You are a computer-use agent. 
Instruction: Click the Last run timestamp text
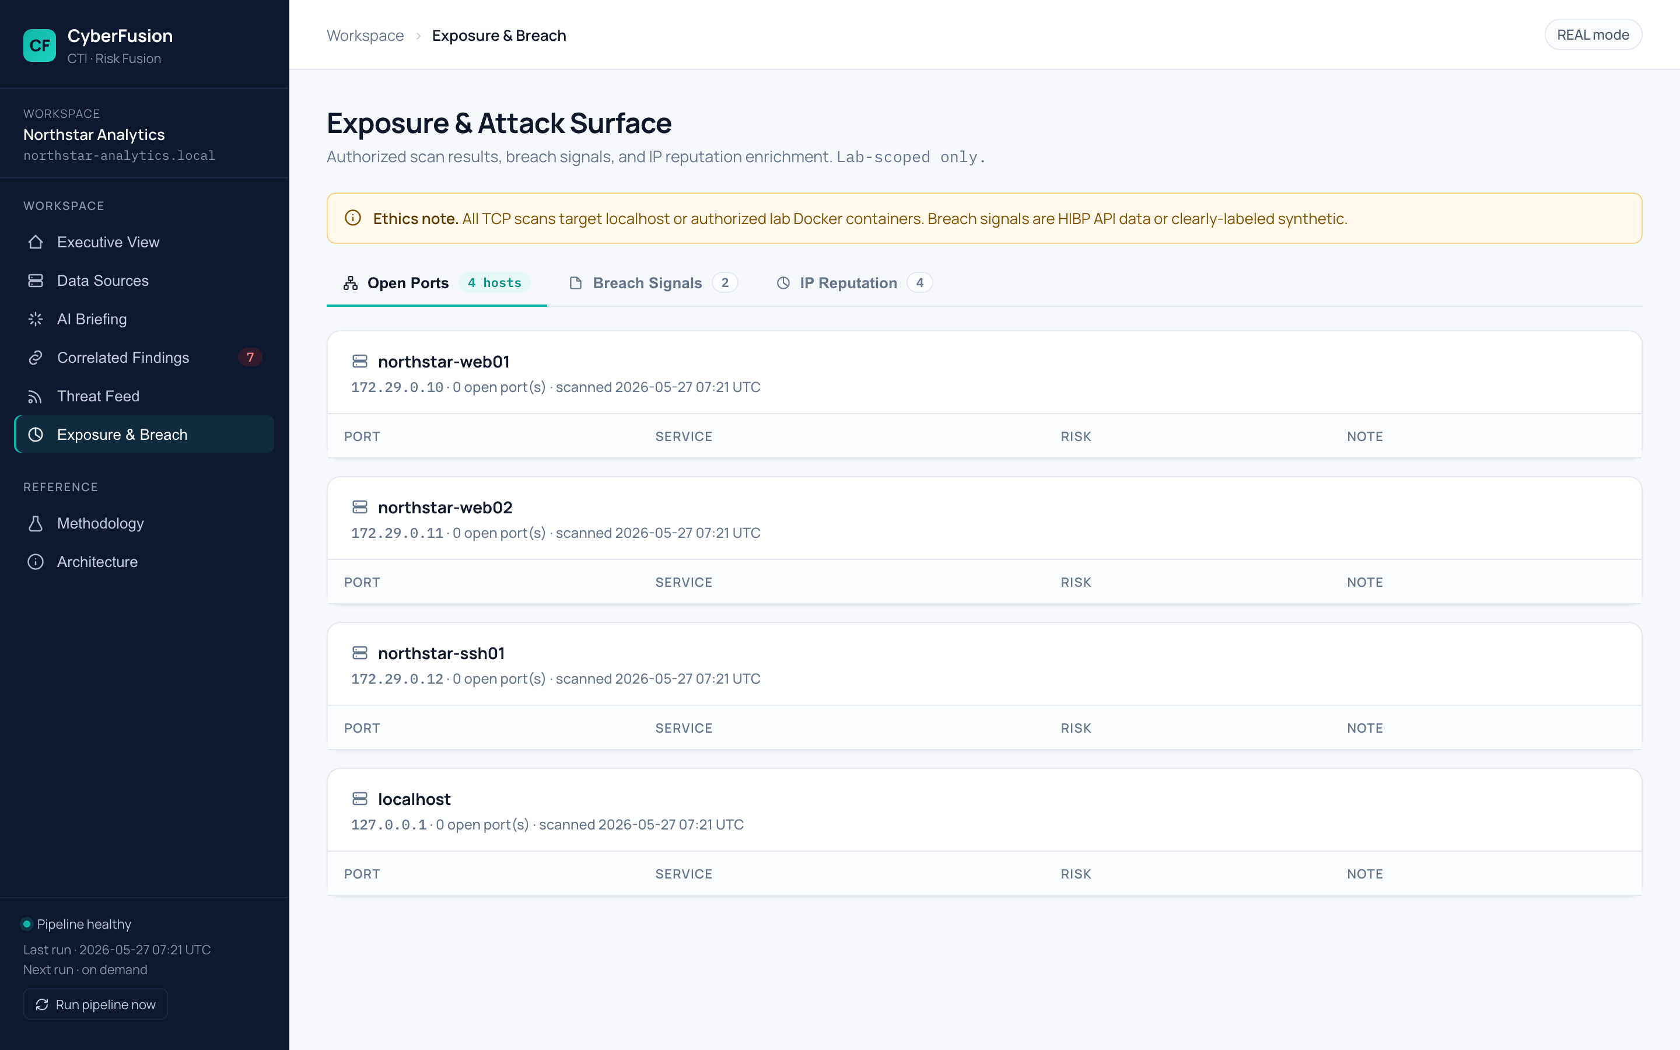pyautogui.click(x=117, y=949)
